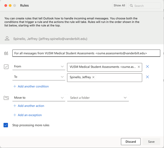Click the move-to-folder action icon
The image size is (164, 148).
pos(6,98)
